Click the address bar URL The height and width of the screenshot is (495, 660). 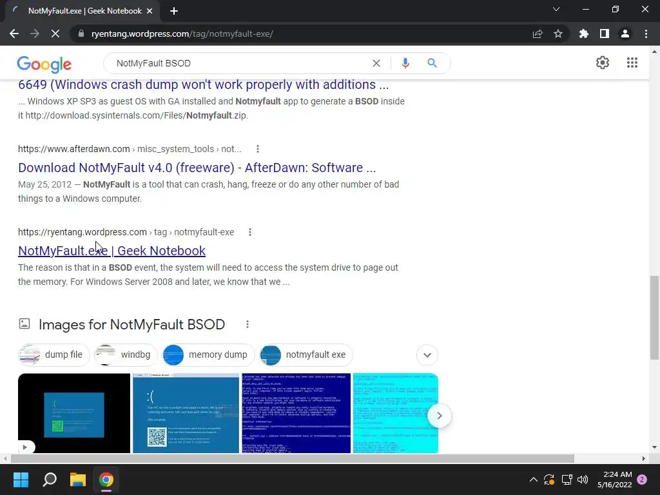point(182,34)
